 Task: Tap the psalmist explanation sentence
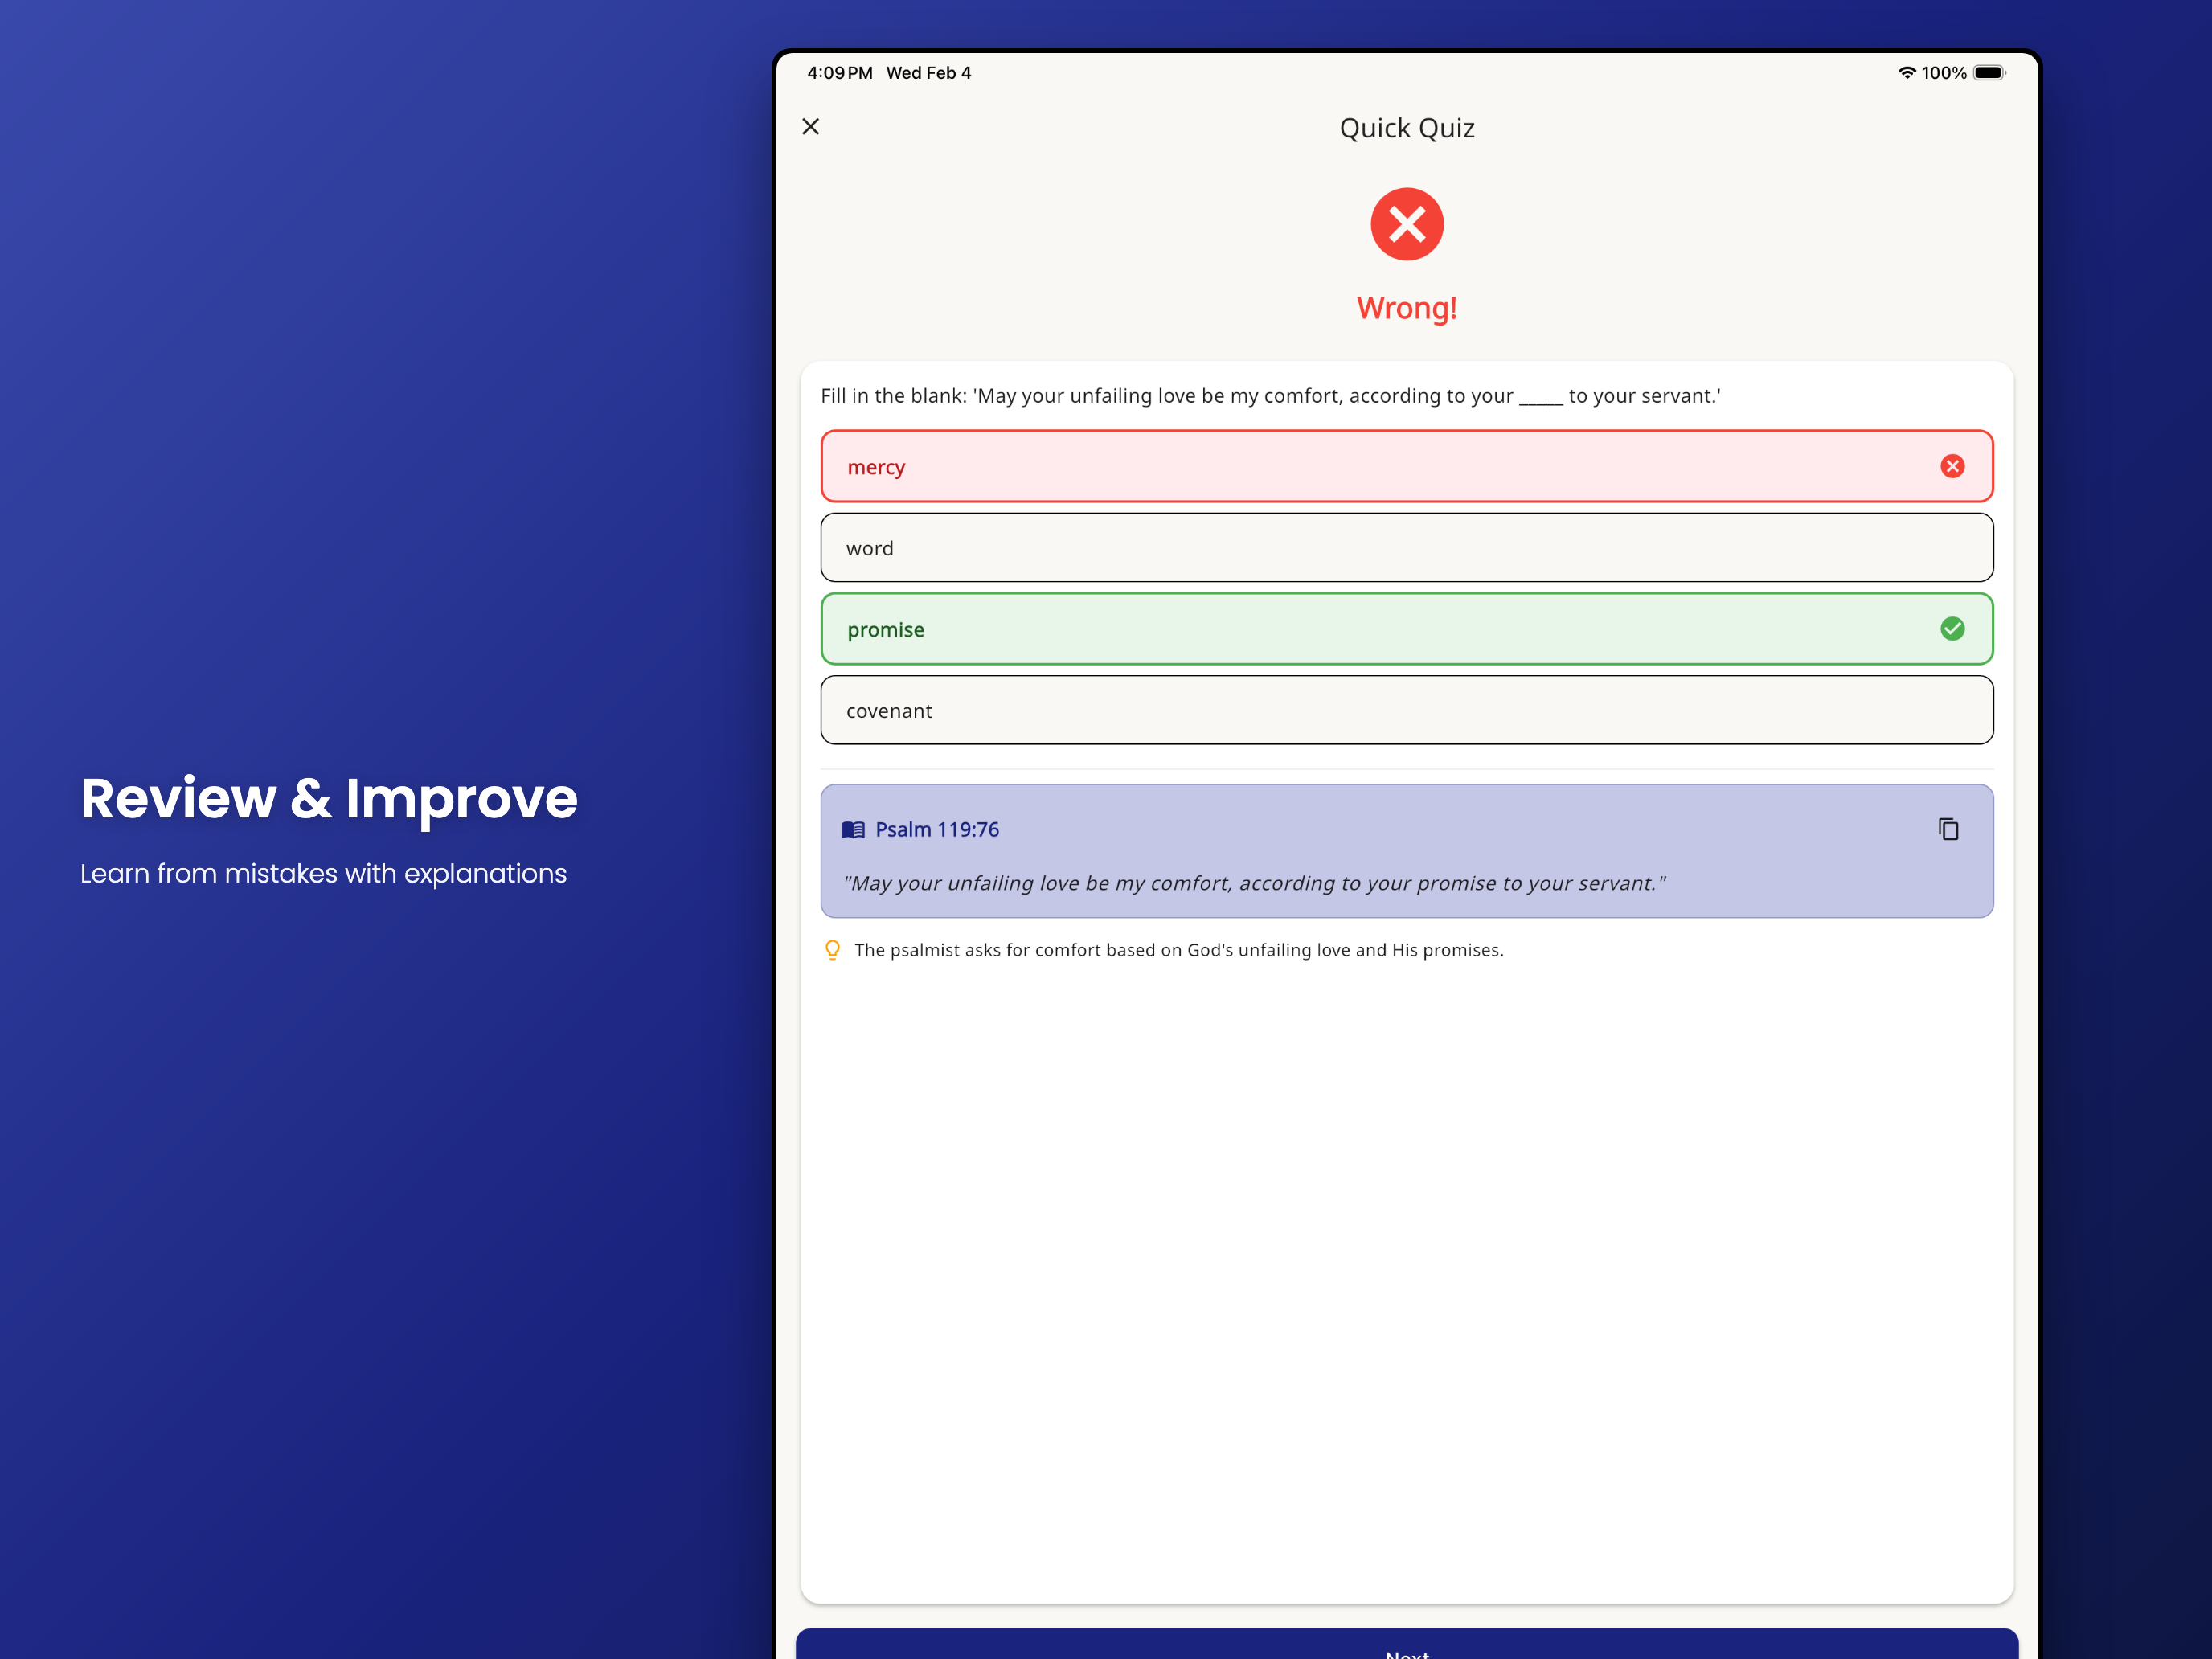(x=1178, y=950)
